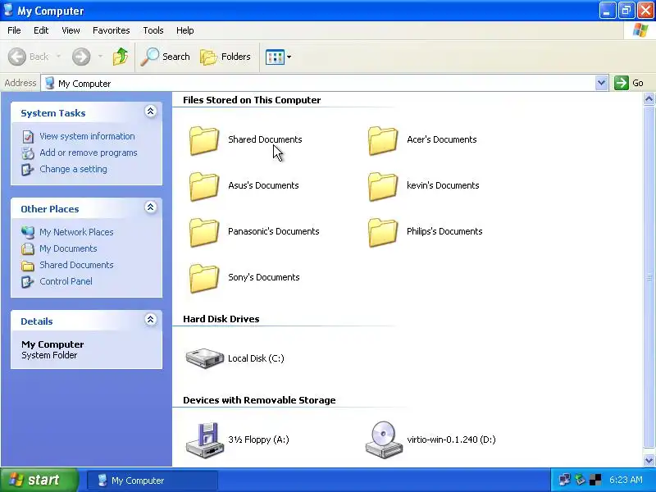Screen dimensions: 656x492
Task: Click Add or remove programs link
Action: click(89, 153)
